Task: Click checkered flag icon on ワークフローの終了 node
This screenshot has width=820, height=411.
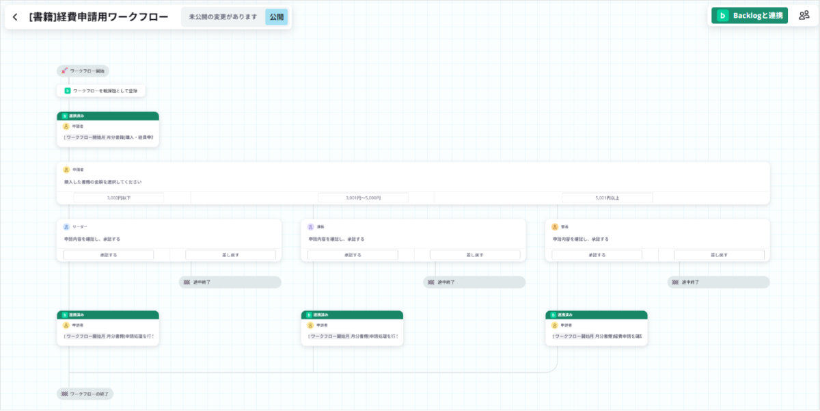Action: (65, 394)
